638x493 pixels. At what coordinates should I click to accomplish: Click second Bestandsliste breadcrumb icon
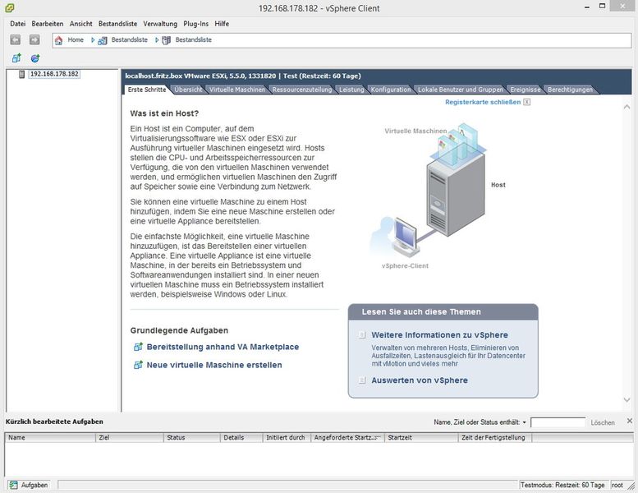pos(166,40)
